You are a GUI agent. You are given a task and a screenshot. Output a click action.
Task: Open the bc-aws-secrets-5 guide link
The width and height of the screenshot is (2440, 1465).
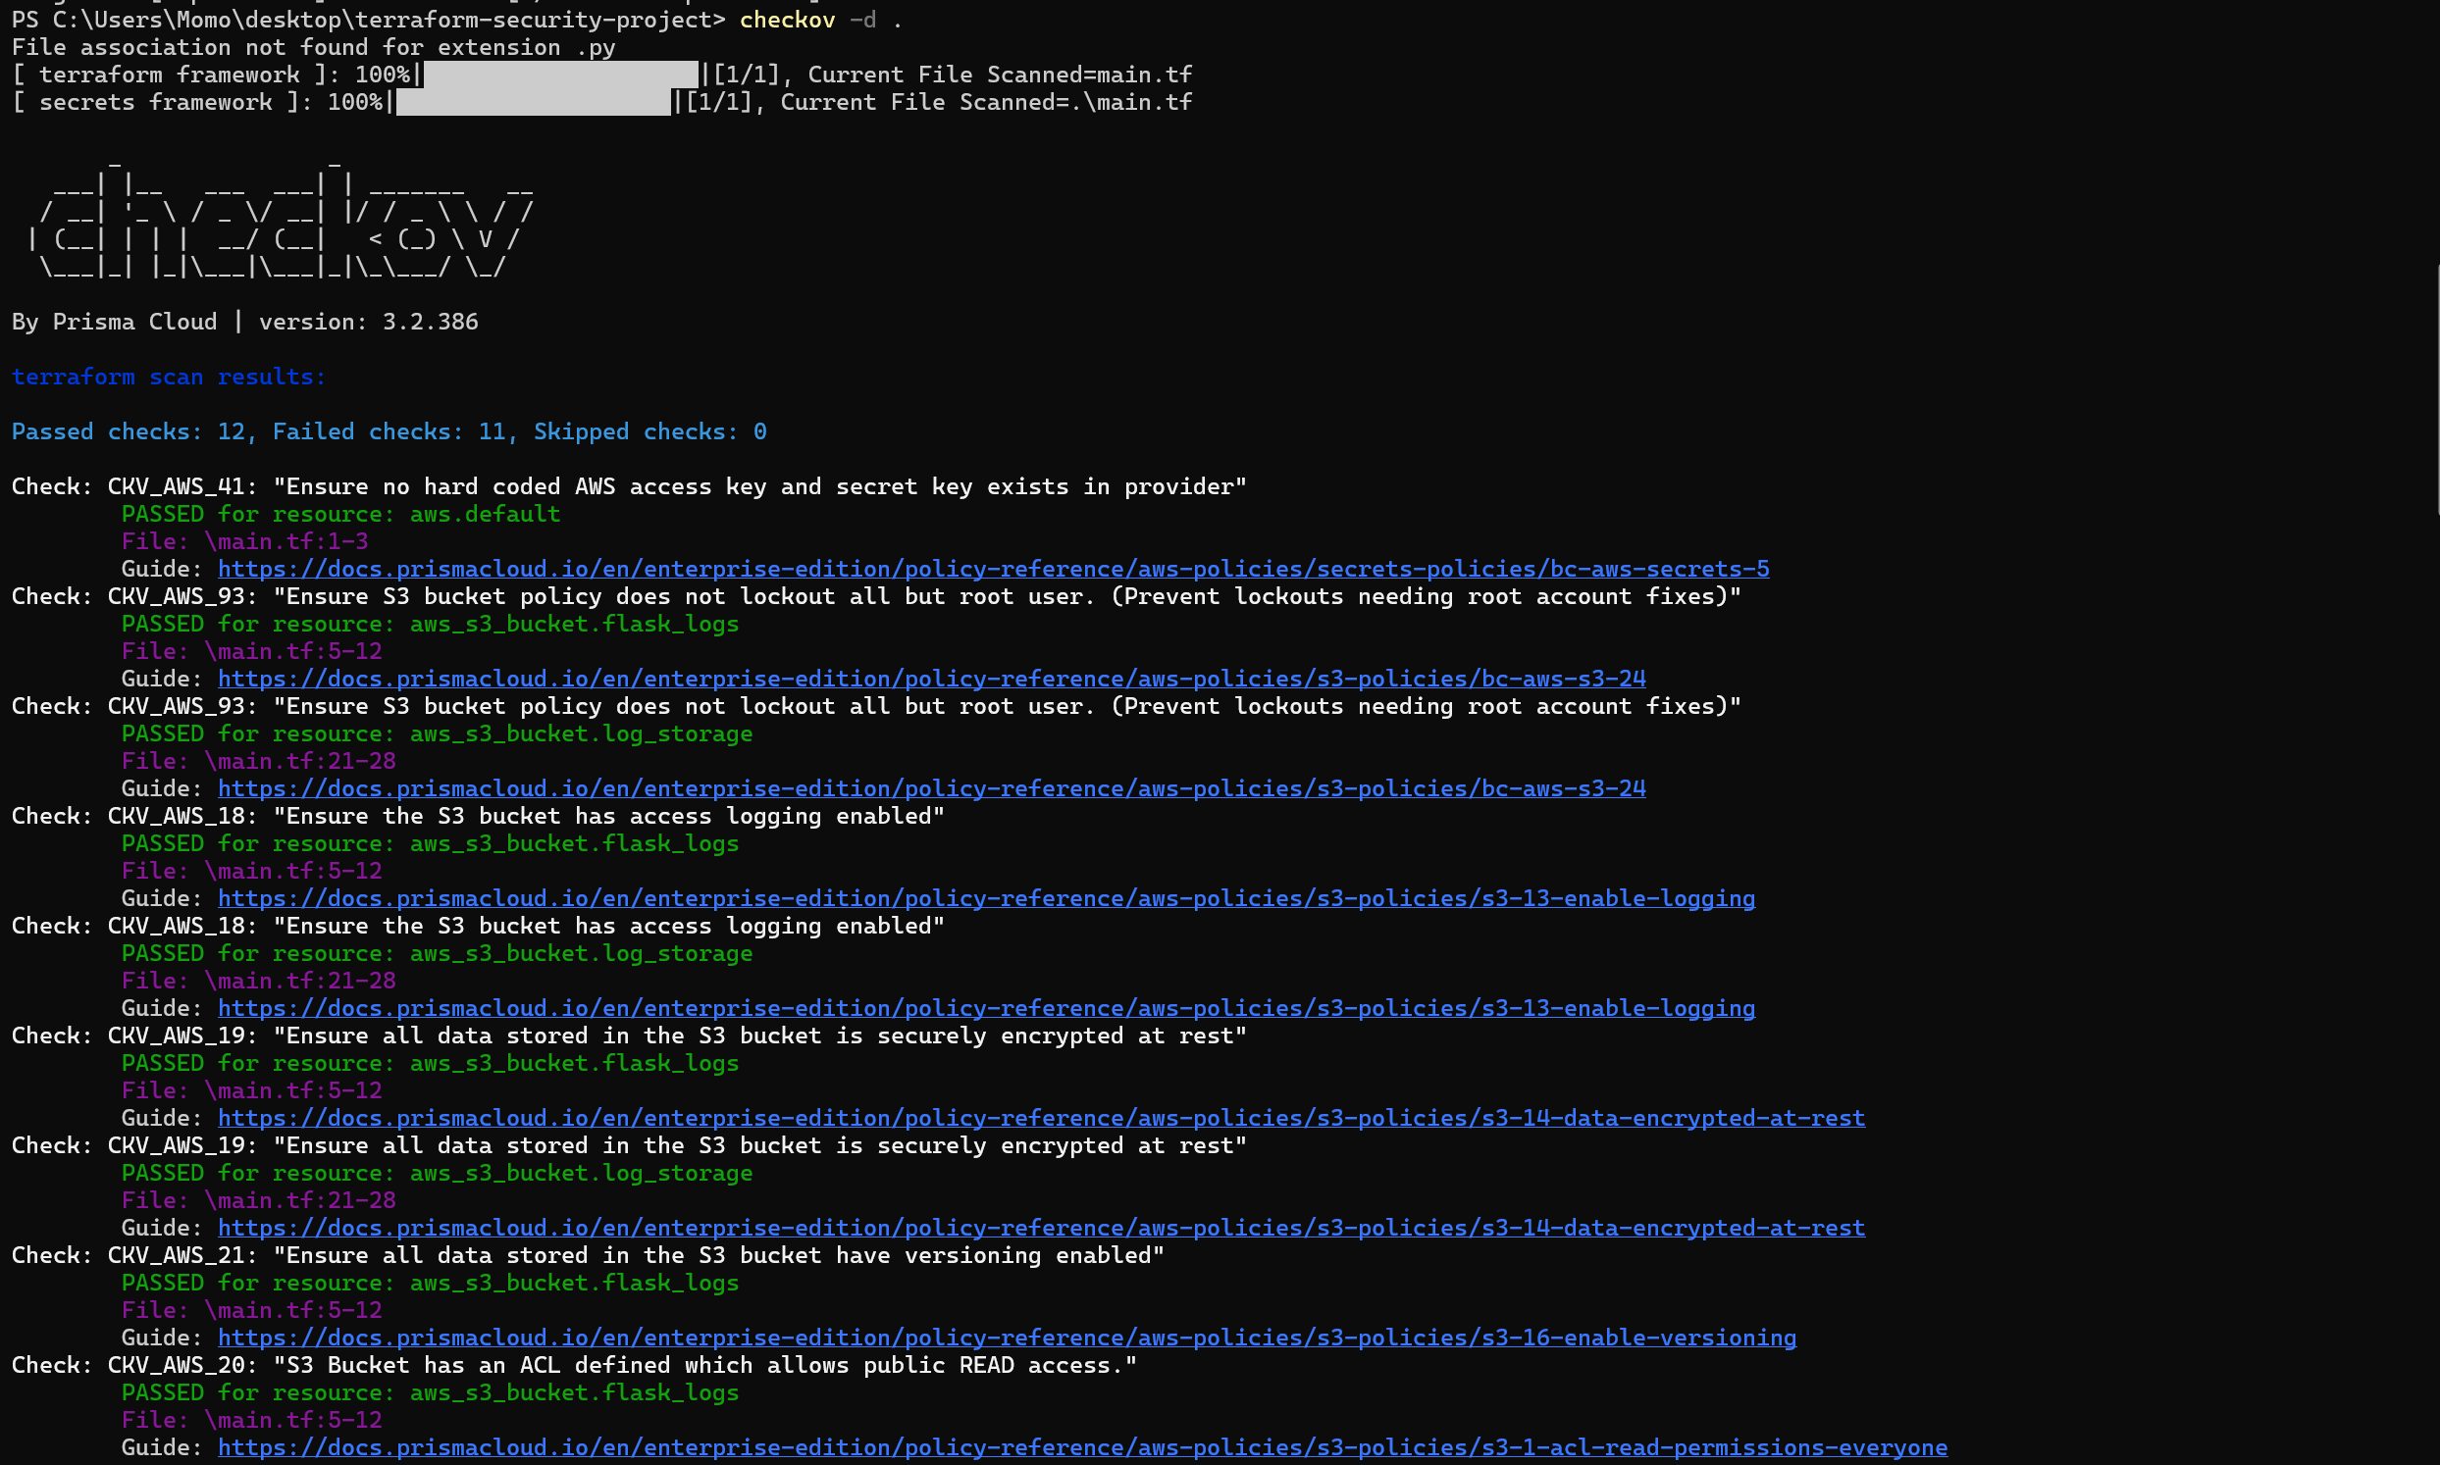pyautogui.click(x=993, y=570)
